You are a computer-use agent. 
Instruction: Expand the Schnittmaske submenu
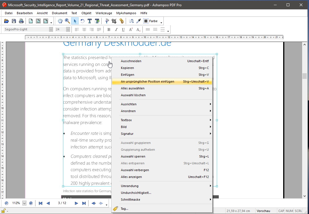point(162,200)
